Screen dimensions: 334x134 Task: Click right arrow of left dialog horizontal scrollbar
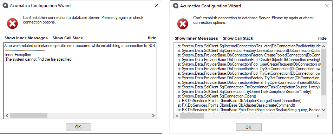(153, 115)
